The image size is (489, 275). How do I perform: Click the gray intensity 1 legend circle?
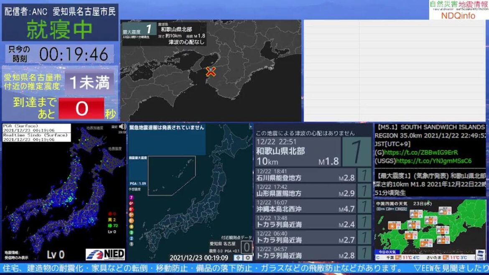click(131, 244)
